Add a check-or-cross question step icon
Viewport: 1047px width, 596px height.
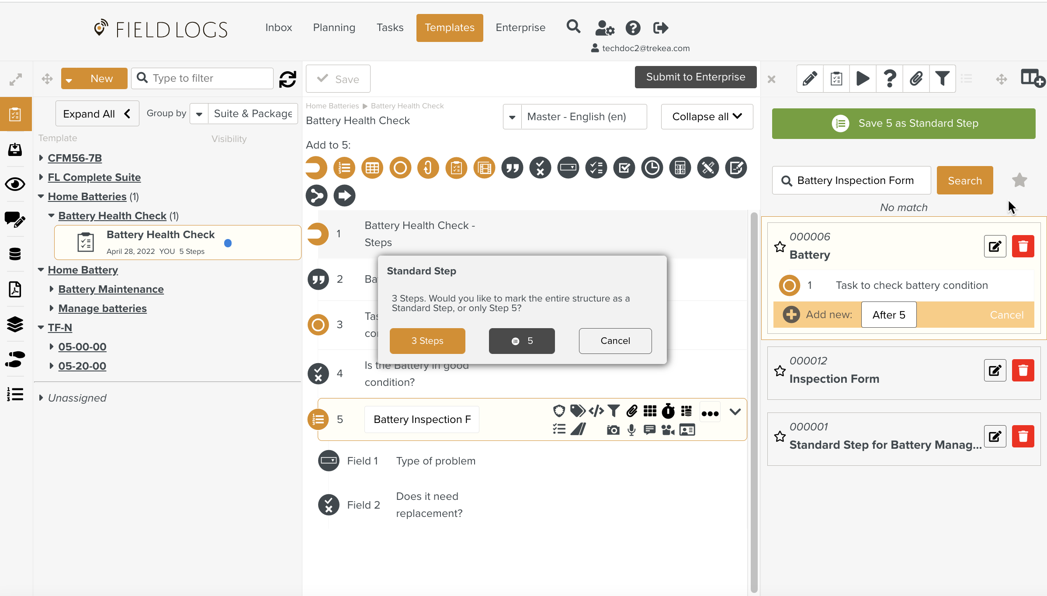[540, 168]
